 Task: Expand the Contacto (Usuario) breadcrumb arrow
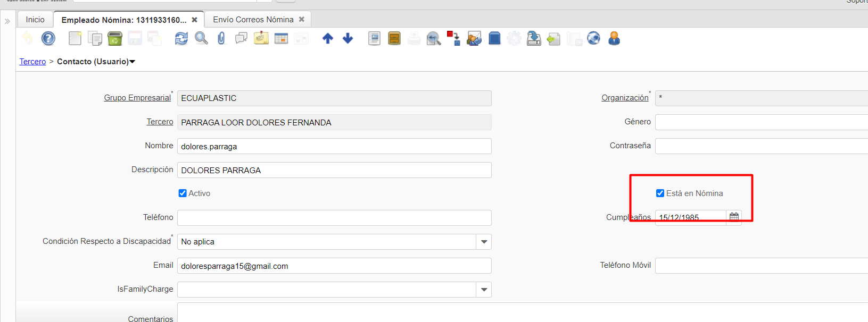point(133,62)
